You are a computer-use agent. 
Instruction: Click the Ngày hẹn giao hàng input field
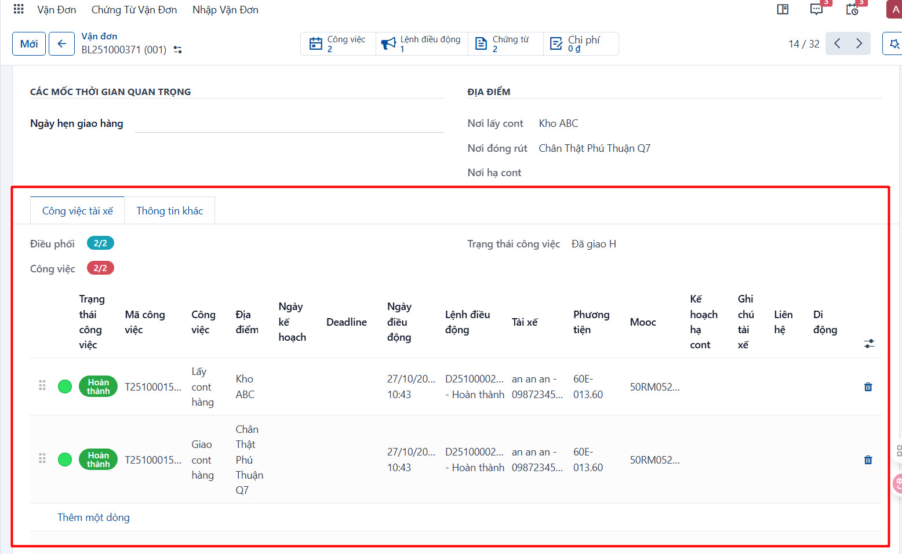289,123
